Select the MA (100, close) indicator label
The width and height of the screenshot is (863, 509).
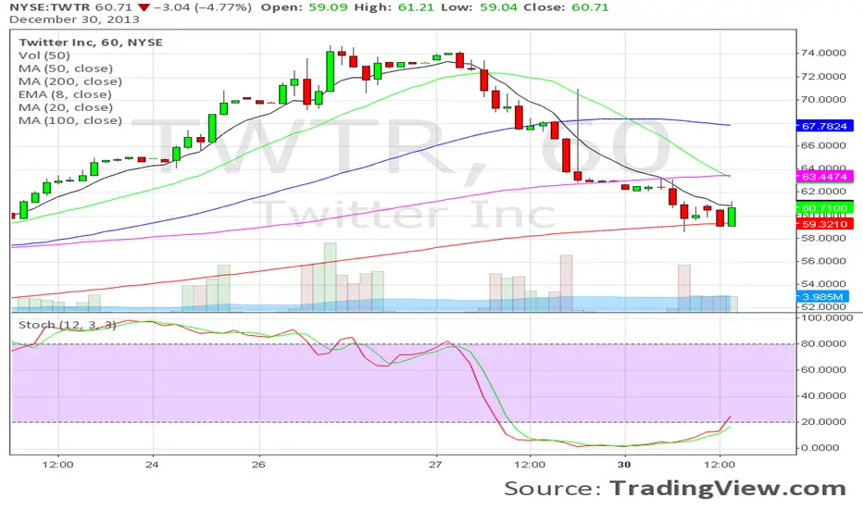pos(70,120)
